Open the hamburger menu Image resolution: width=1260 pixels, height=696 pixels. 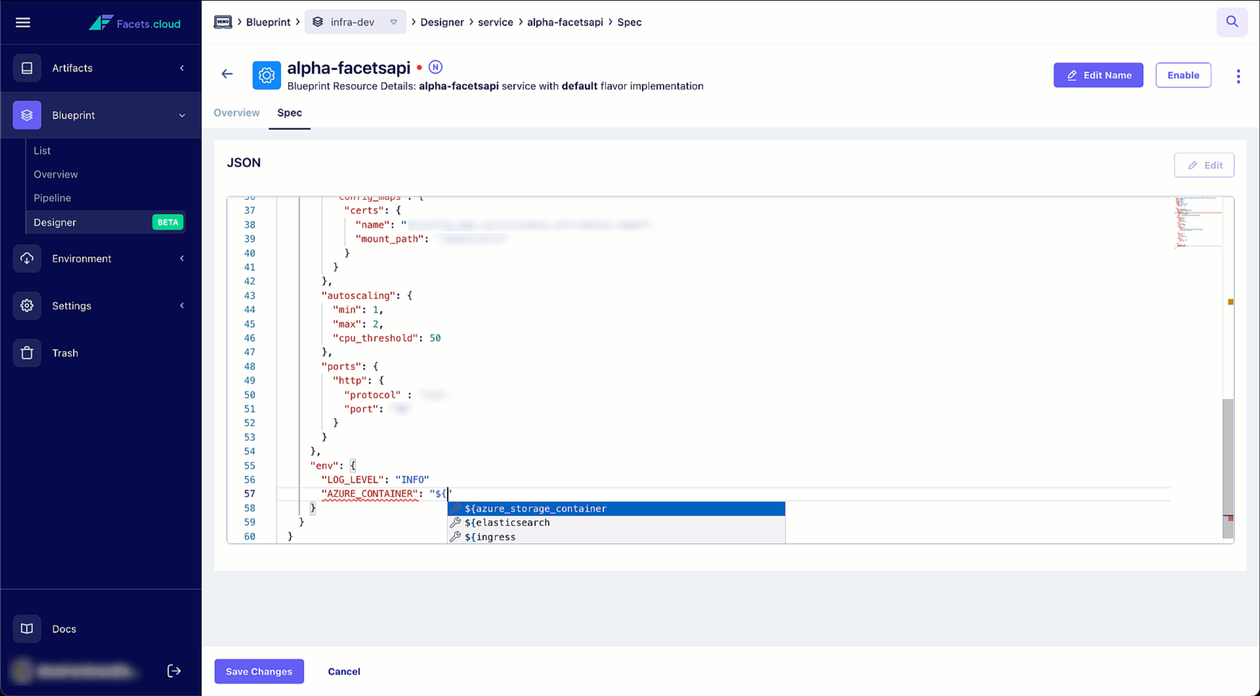pyautogui.click(x=23, y=22)
